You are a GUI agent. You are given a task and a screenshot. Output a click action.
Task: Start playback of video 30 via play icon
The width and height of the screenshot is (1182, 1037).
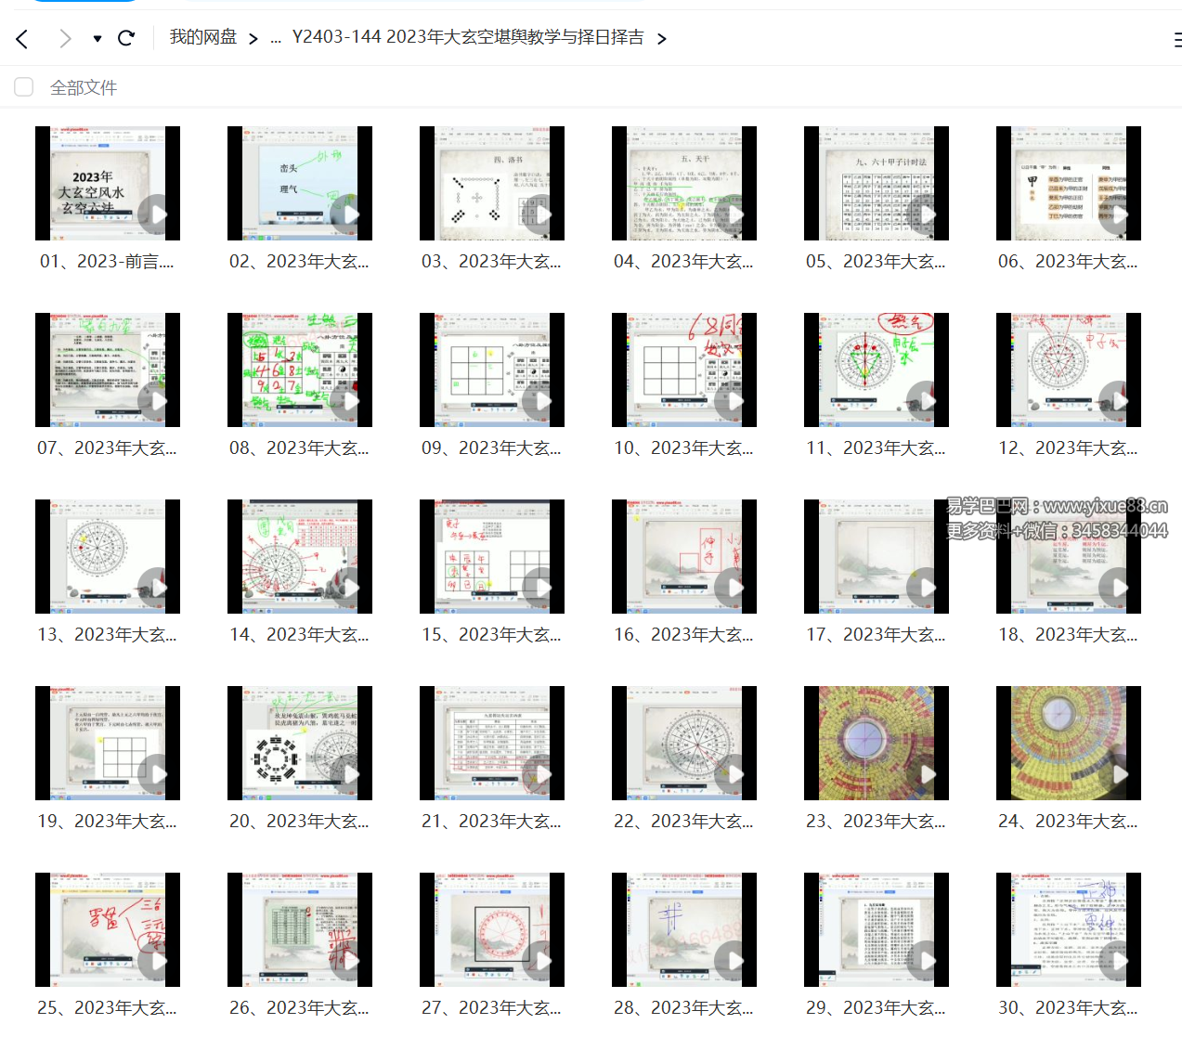pos(1118,960)
